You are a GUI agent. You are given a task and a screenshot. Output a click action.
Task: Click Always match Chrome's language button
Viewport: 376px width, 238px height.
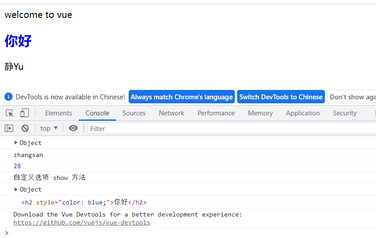click(x=182, y=97)
